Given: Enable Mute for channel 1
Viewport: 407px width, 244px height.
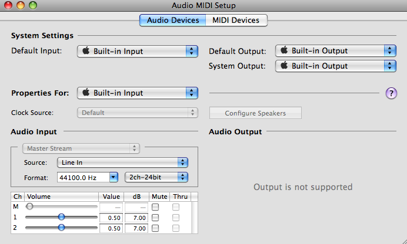Looking at the screenshot, I should [155, 218].
